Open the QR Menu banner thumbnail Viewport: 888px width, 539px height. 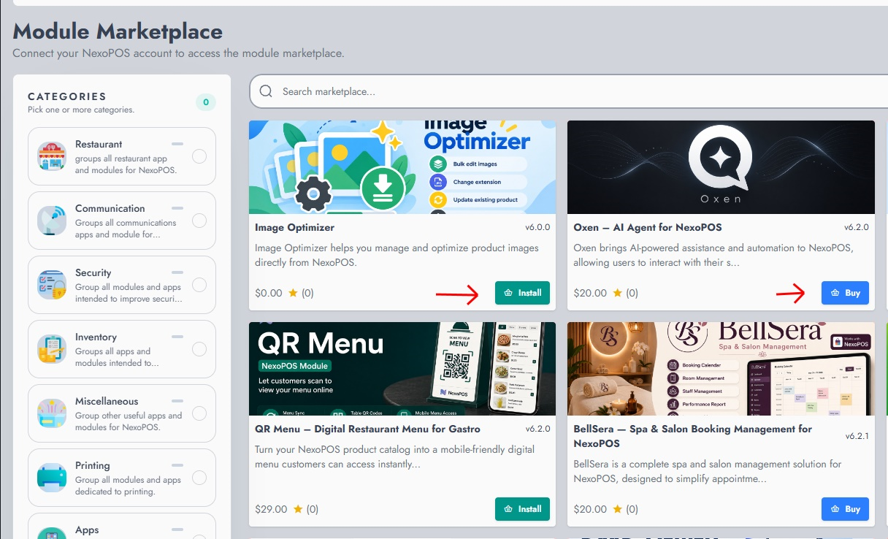[x=402, y=369]
